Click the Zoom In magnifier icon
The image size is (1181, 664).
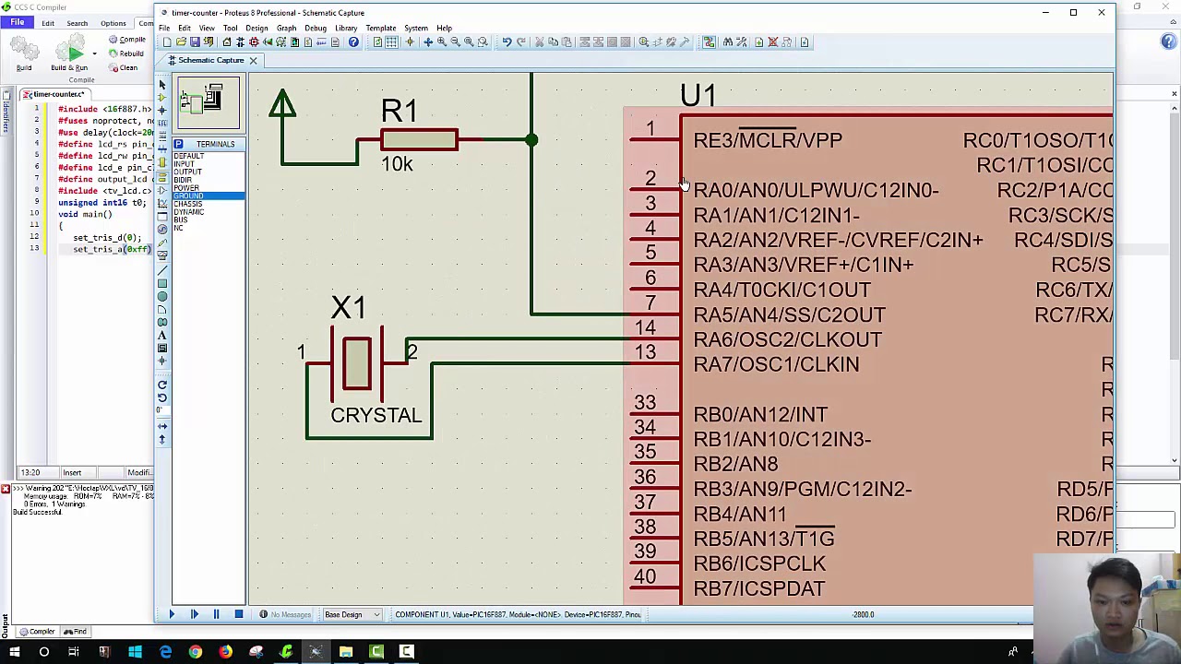(442, 42)
